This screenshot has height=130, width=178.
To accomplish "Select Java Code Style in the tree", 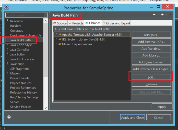I will 21,45.
